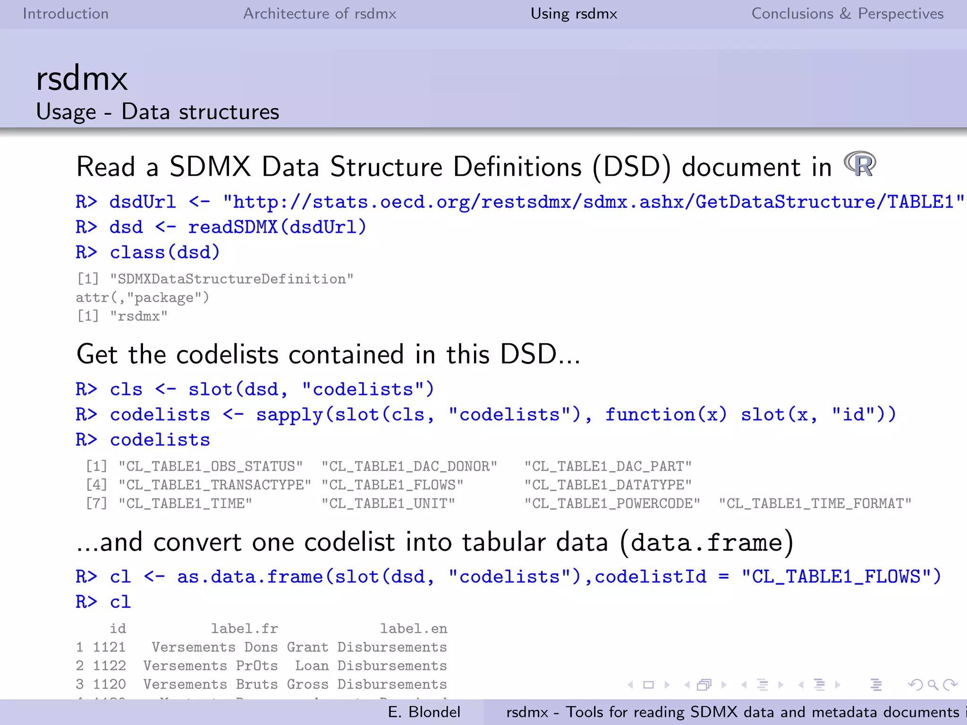Click the section navigation icon

[820, 684]
